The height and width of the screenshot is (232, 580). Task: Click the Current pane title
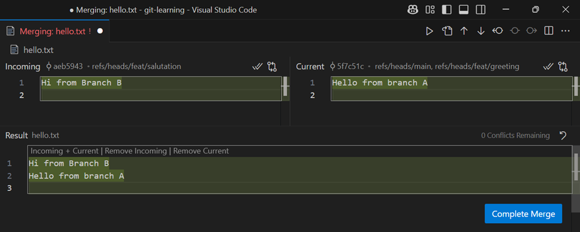point(310,67)
